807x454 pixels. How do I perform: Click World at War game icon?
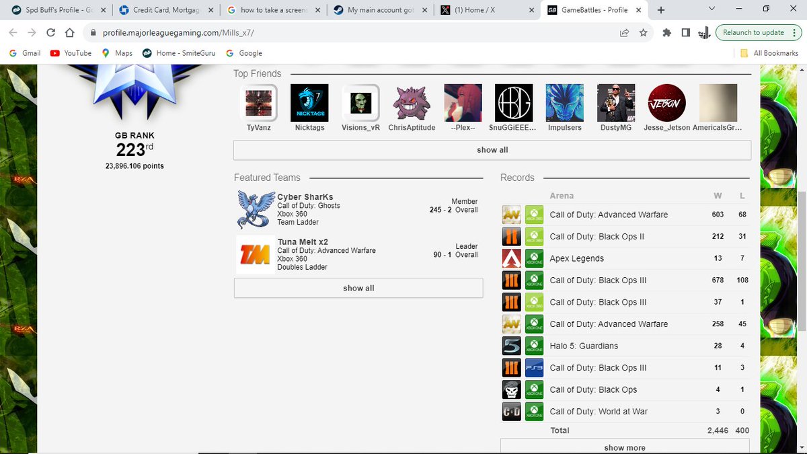[512, 412]
